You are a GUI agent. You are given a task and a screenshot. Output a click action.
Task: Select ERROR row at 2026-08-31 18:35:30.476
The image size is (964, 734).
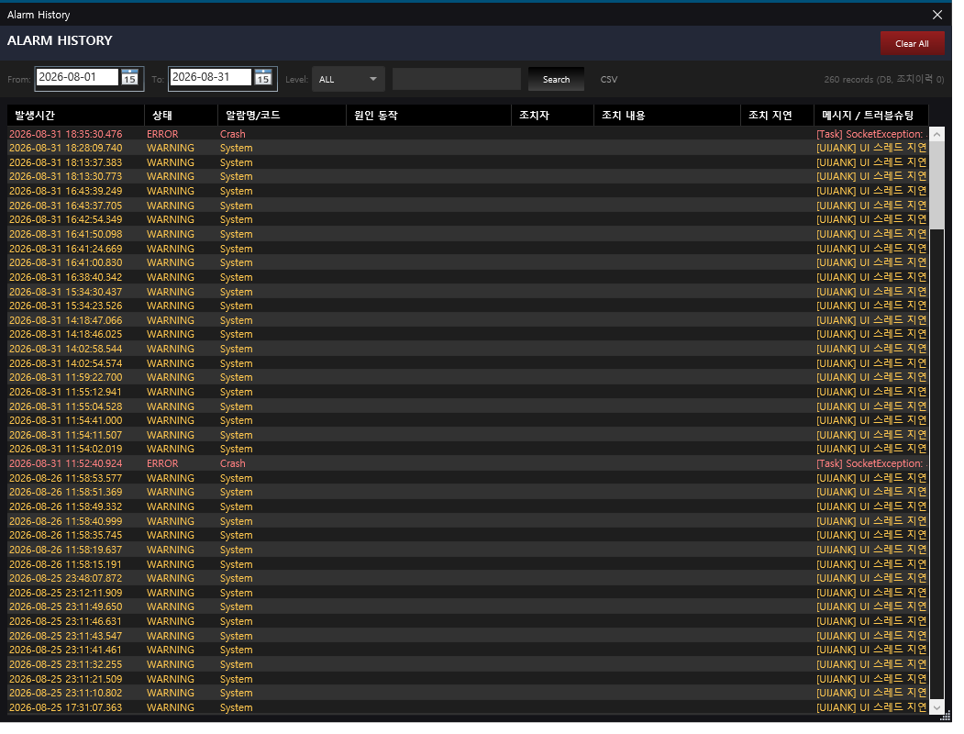coord(468,134)
